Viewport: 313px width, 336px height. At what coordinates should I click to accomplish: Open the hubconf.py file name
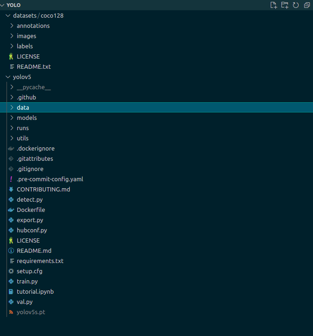pyautogui.click(x=32, y=230)
